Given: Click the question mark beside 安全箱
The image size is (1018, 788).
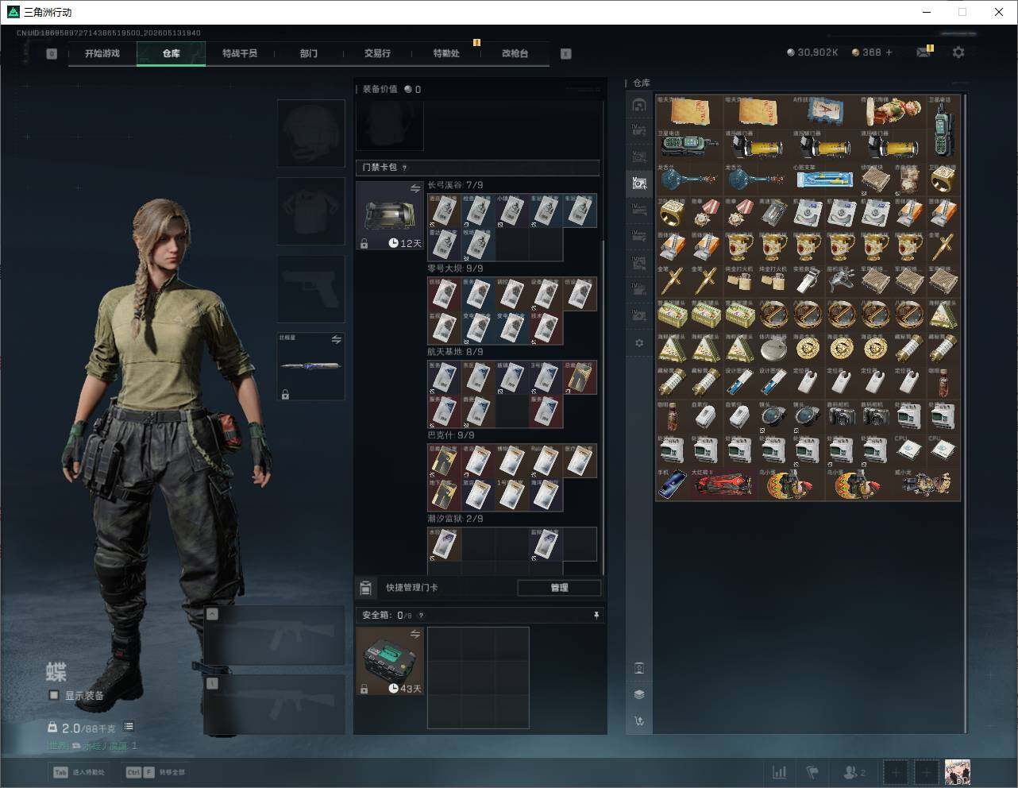Looking at the screenshot, I should coord(421,615).
